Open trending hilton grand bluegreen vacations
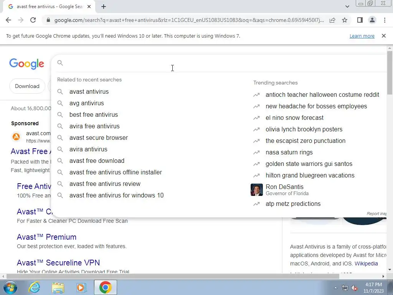The height and width of the screenshot is (295, 393). [310, 175]
